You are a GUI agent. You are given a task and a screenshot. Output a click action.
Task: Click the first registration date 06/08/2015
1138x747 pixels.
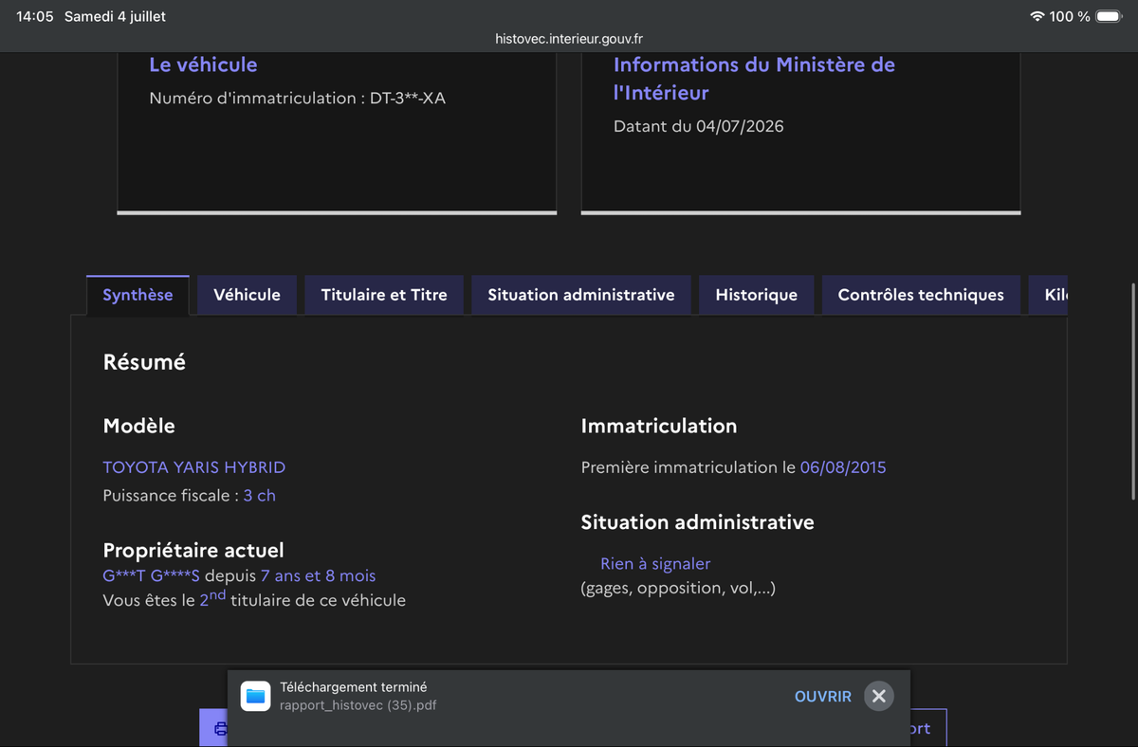tap(843, 467)
